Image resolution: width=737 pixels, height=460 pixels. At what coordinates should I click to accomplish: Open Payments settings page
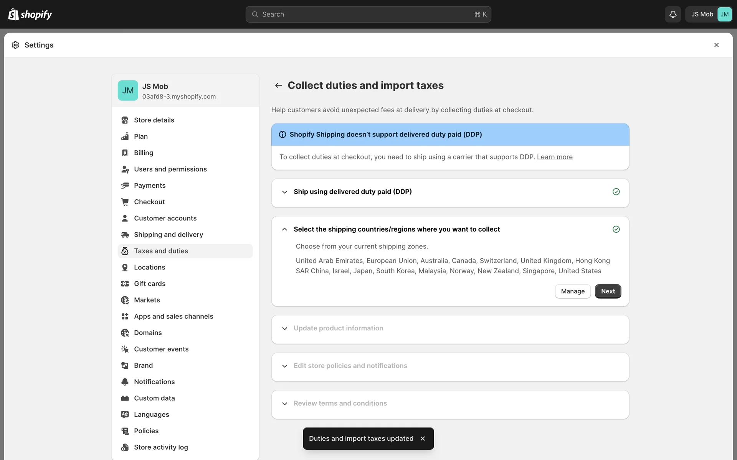point(150,185)
